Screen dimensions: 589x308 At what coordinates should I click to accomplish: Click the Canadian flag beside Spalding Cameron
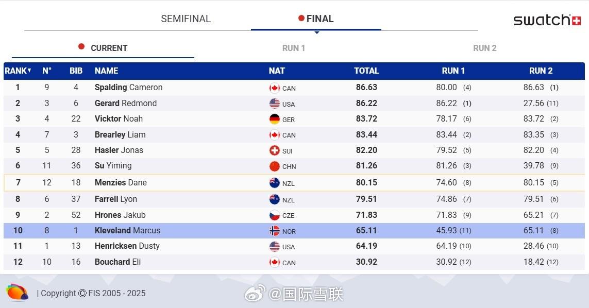275,88
